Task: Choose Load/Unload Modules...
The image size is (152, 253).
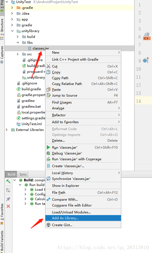Action: click(x=83, y=212)
